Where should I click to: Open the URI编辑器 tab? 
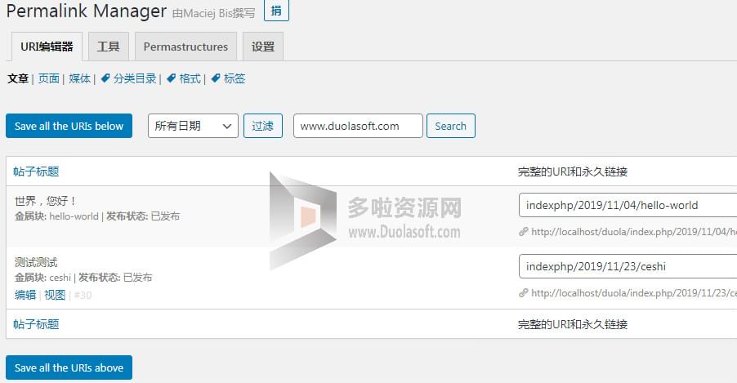click(47, 47)
